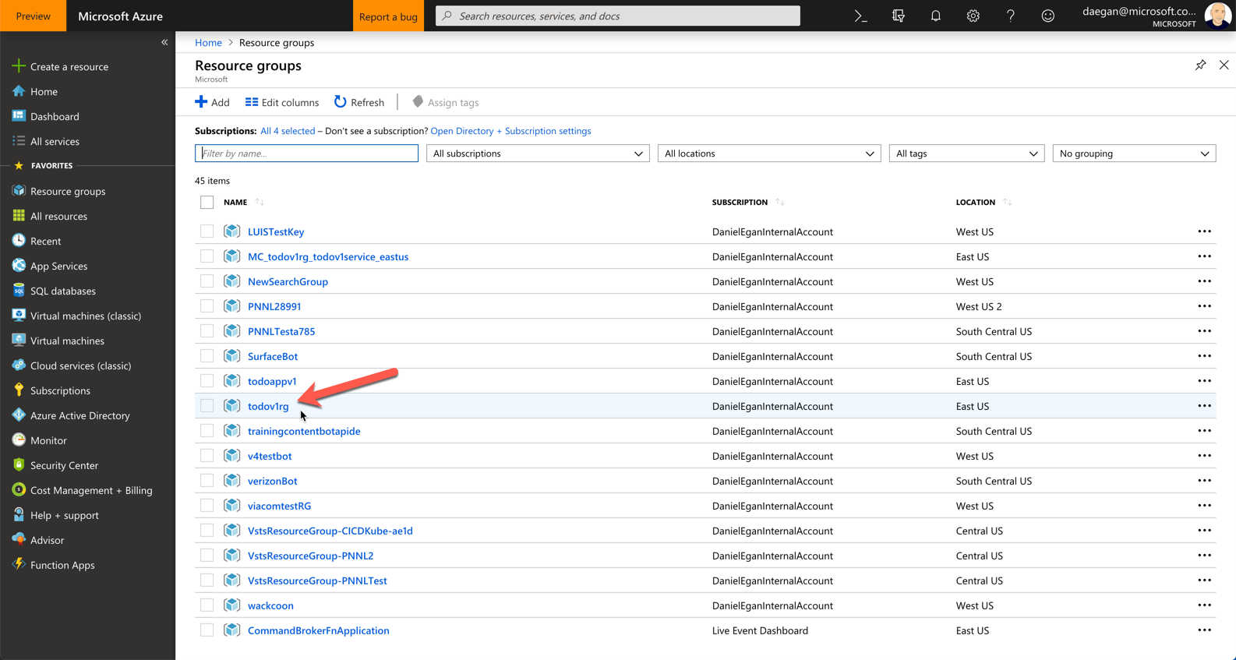The width and height of the screenshot is (1236, 660).
Task: Open Azure Active Directory
Action: coord(79,415)
